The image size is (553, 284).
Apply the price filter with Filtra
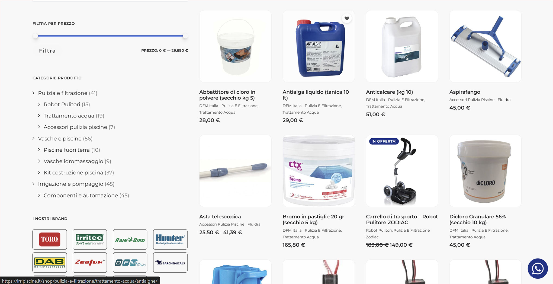tap(47, 51)
